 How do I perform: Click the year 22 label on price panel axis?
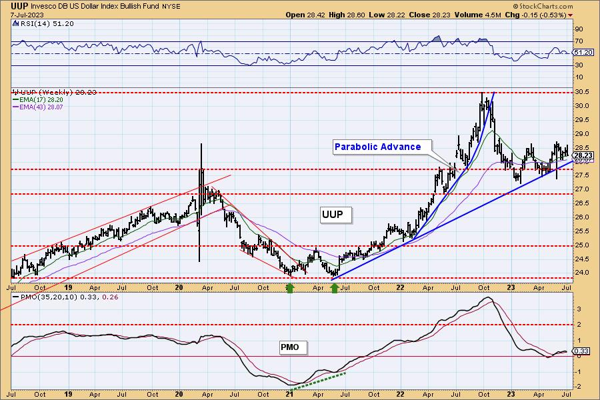pyautogui.click(x=400, y=287)
